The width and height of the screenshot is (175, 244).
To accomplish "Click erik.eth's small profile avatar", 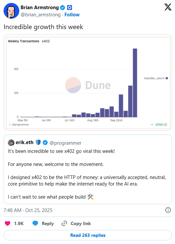I will tap(11, 143).
